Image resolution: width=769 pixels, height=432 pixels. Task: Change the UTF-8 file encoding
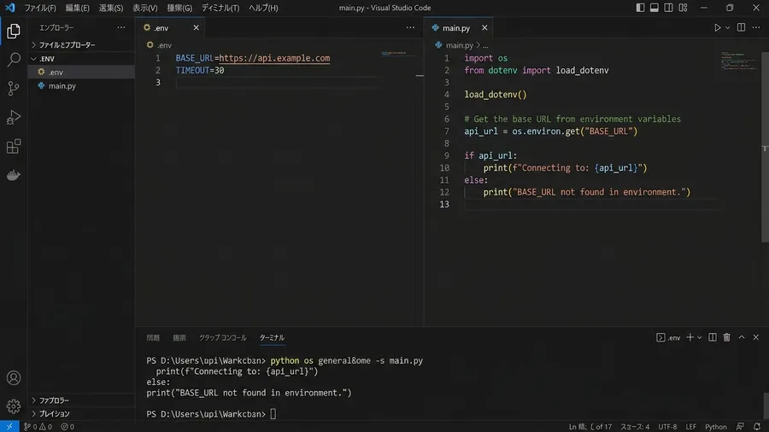[x=667, y=427]
